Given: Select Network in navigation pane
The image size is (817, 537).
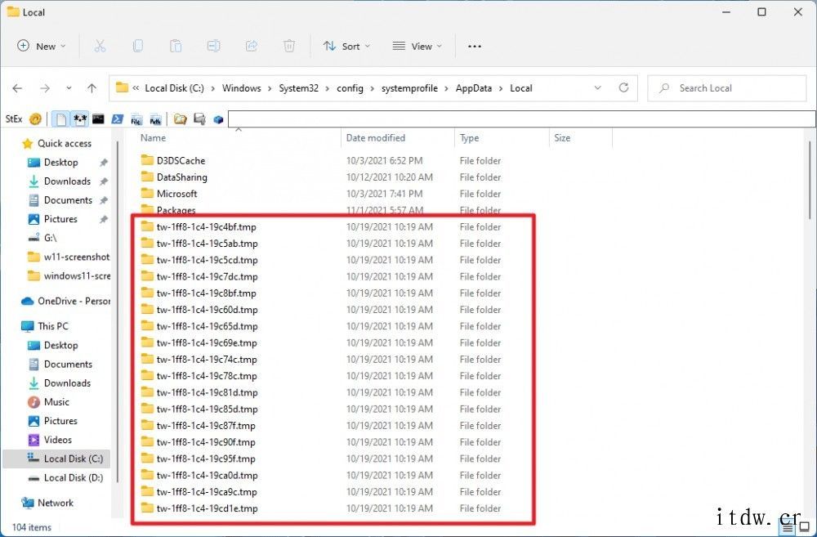Looking at the screenshot, I should 47,503.
